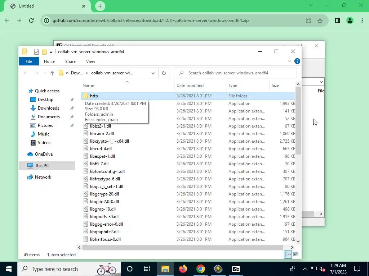
Task: Toggle Chrome side panel
Action: [x=338, y=20]
